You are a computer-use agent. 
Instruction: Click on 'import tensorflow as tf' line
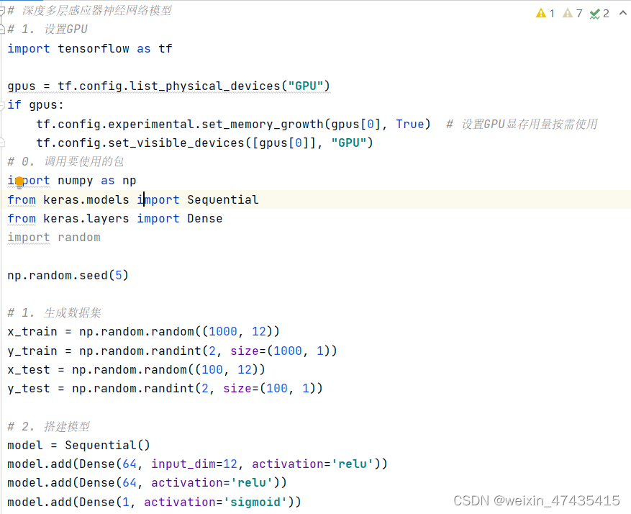click(90, 49)
